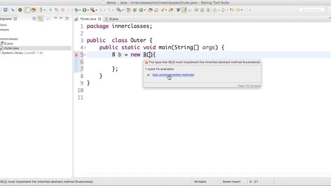The width and height of the screenshot is (331, 186).
Task: Toggle Mark Occurrences highlighter icon
Action: 184,10
